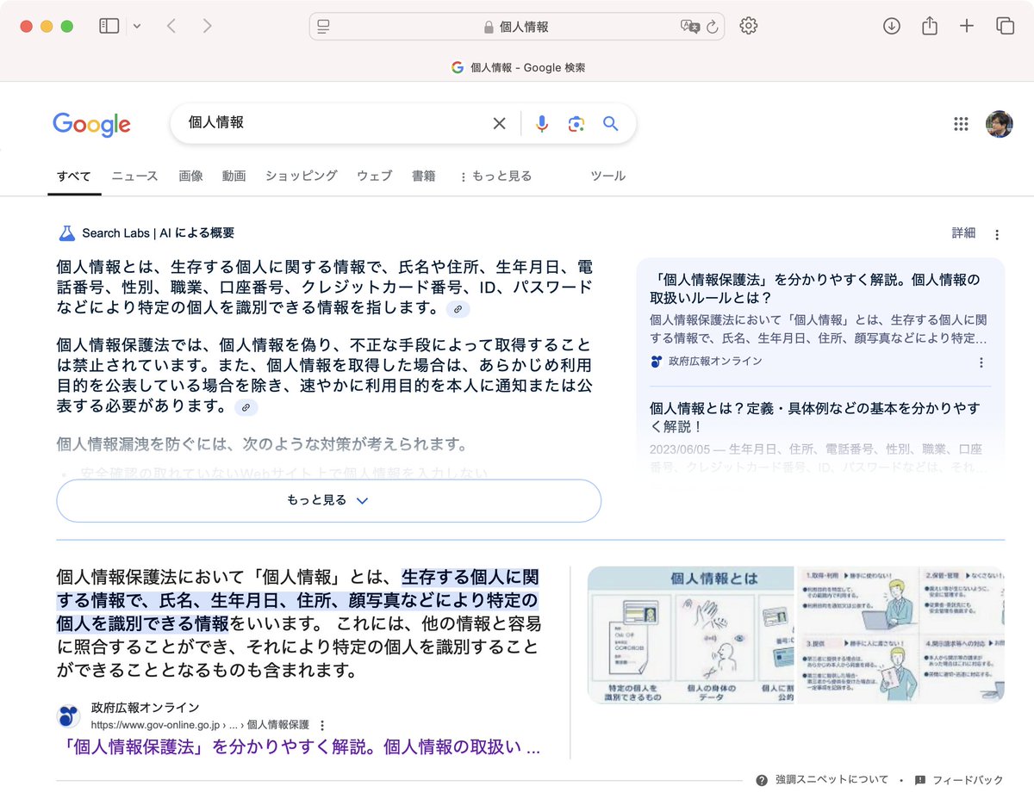Open the 個人情報とは illustration thumbnail
This screenshot has height=805, width=1034.
point(690,635)
